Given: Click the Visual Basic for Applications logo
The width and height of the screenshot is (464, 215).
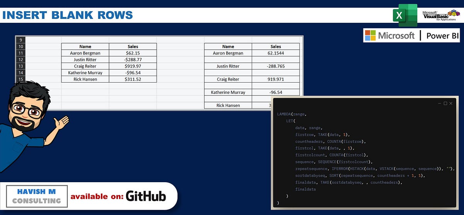Looking at the screenshot, I should pos(442,15).
